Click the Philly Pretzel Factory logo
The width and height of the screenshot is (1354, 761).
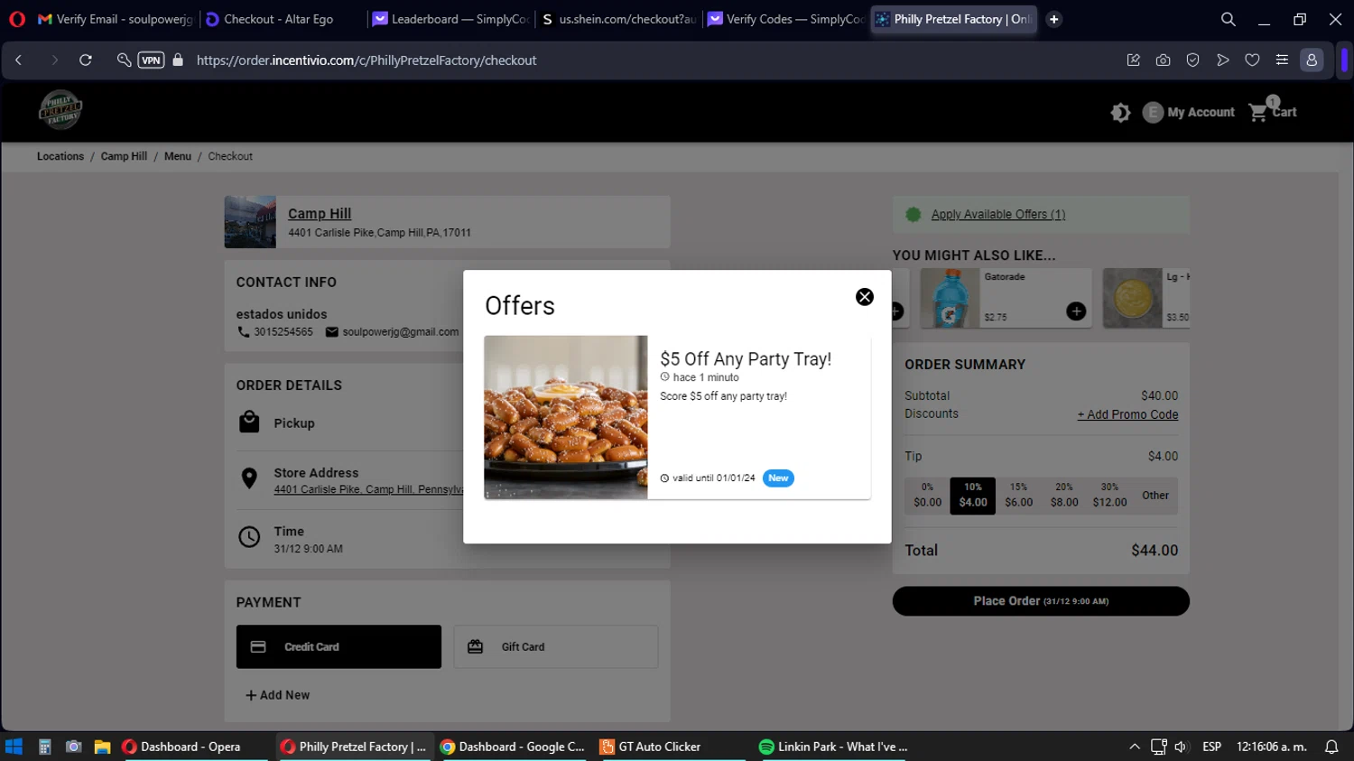tap(60, 110)
